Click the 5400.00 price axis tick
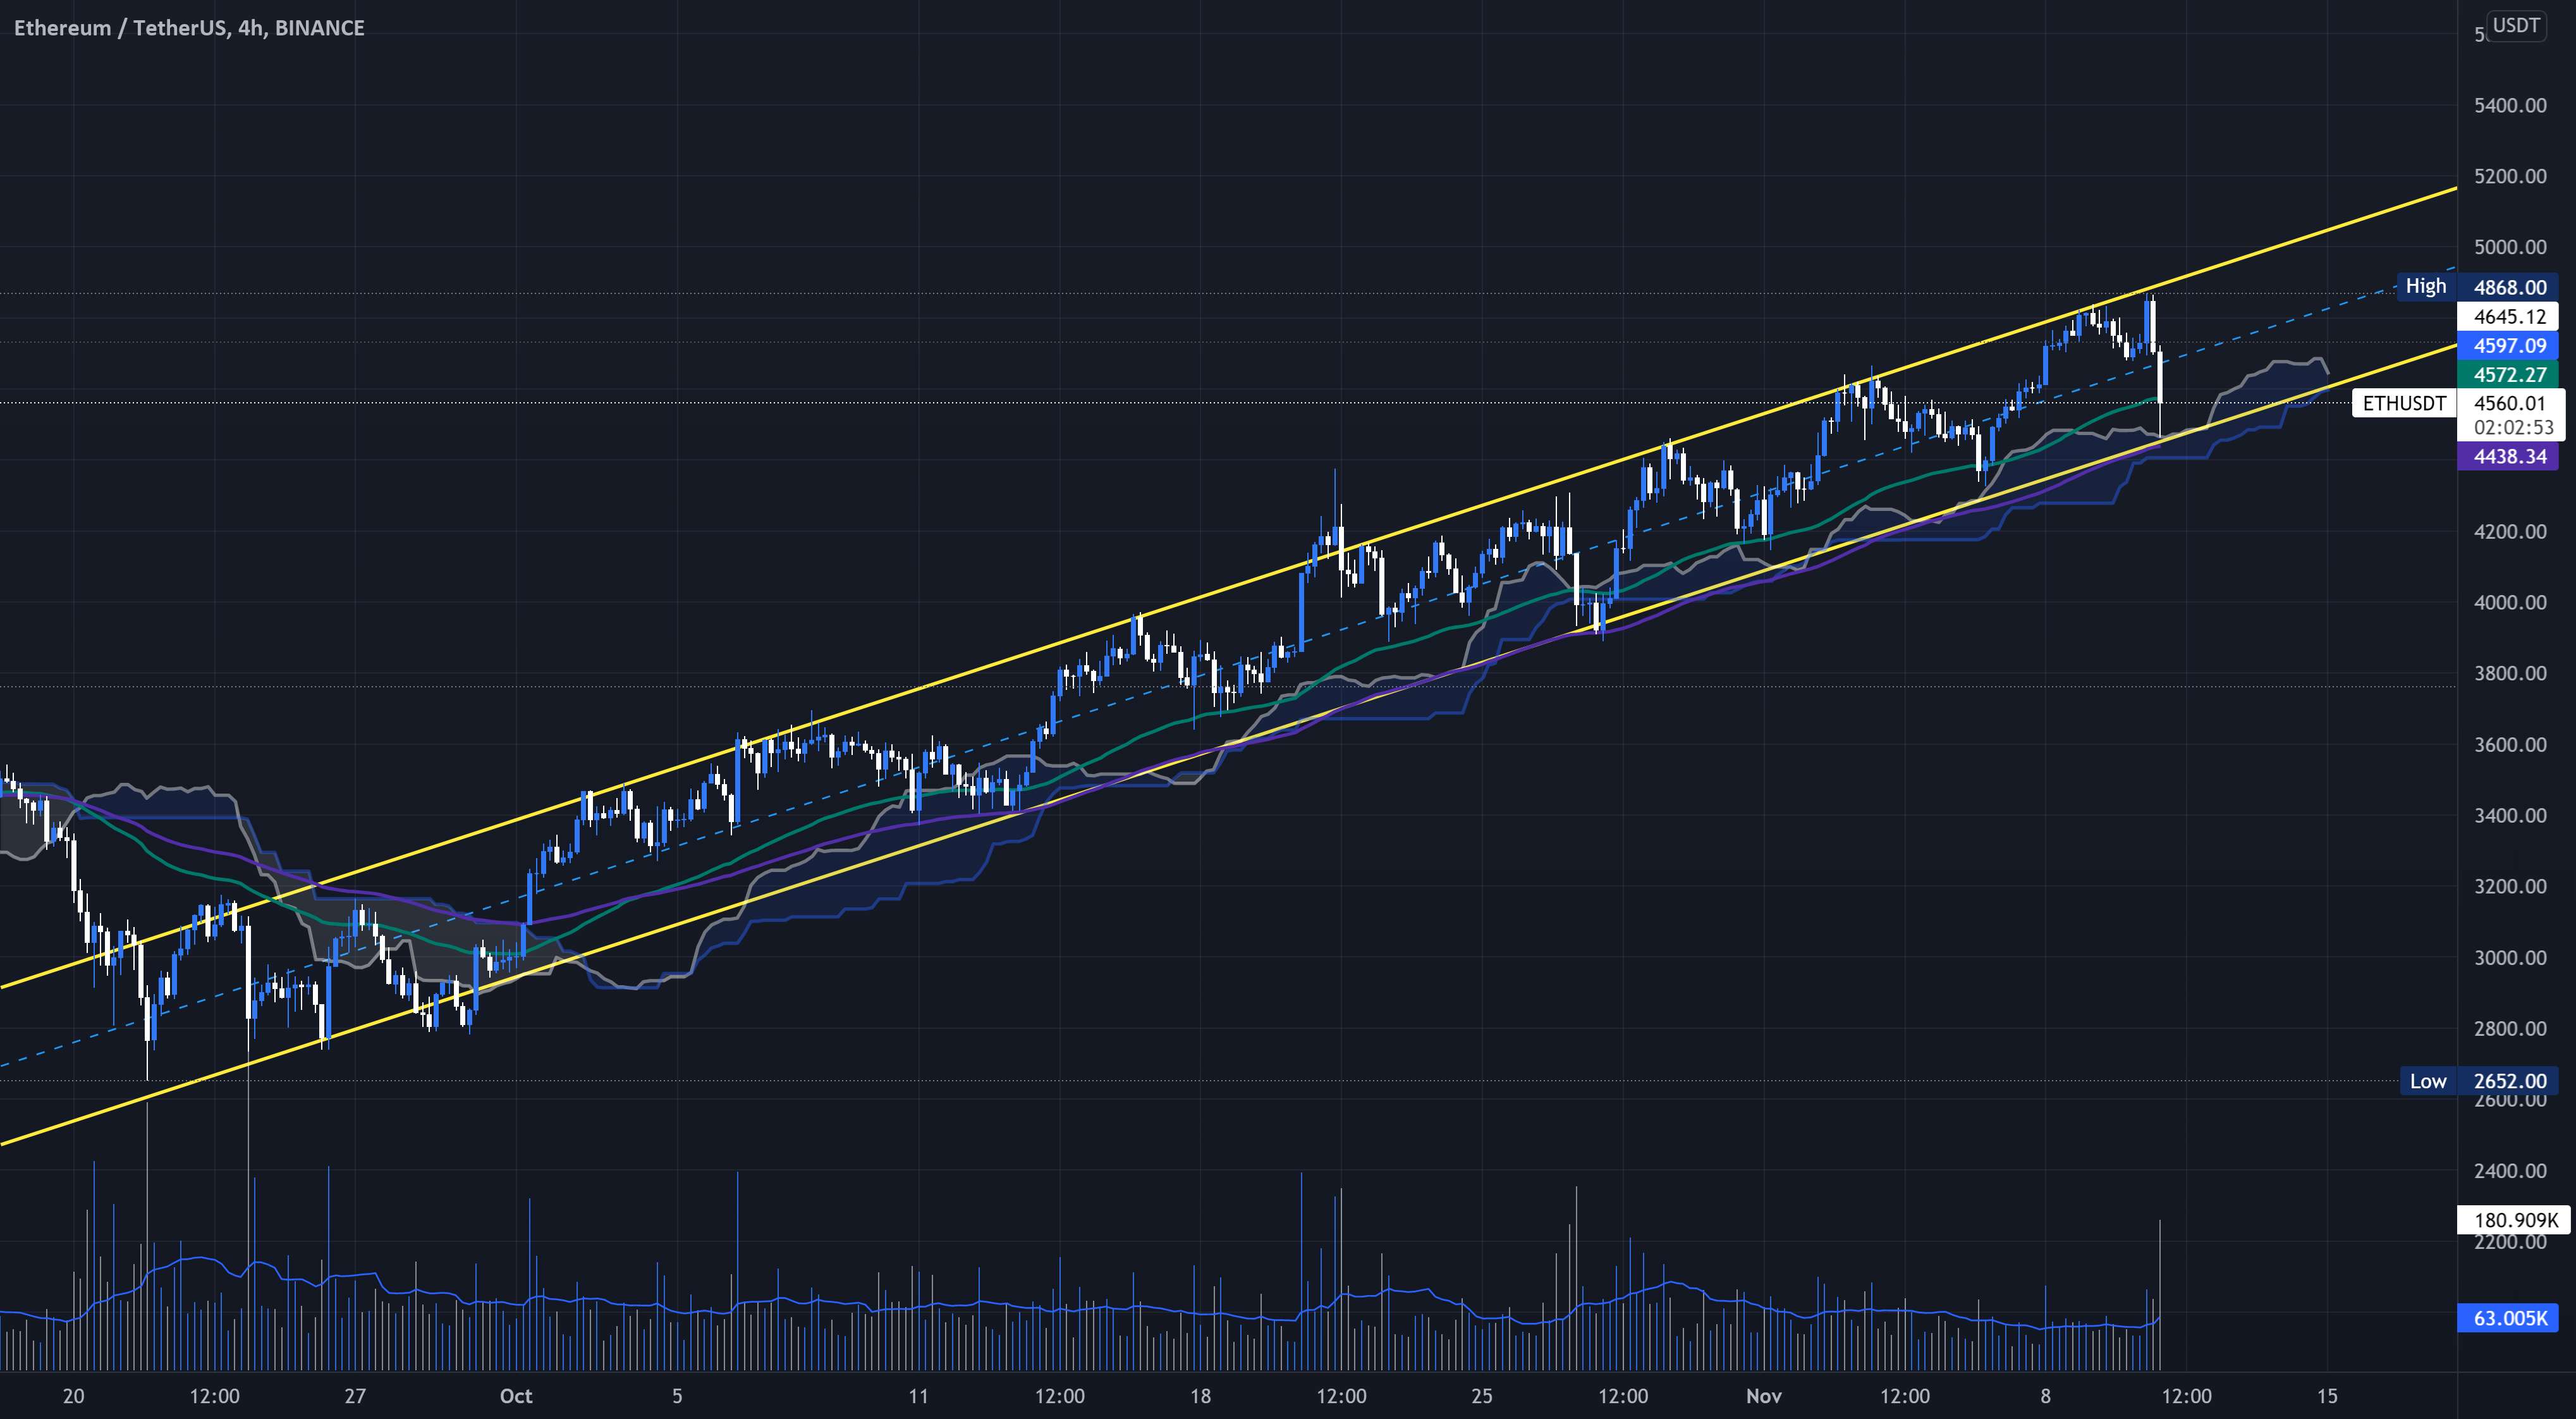The width and height of the screenshot is (2576, 1419). point(2510,105)
